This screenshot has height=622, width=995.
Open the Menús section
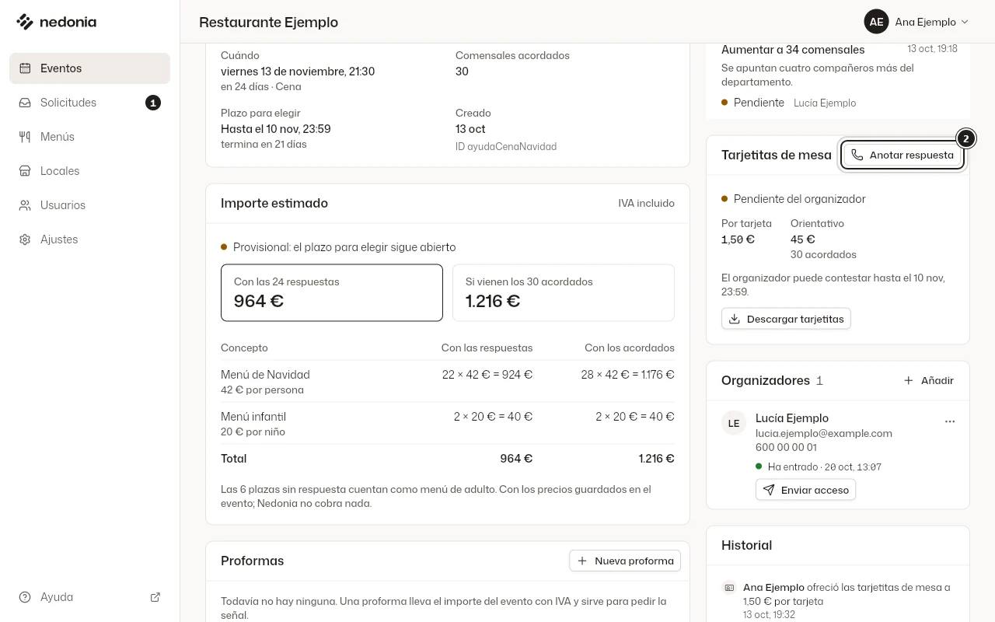[x=89, y=137]
